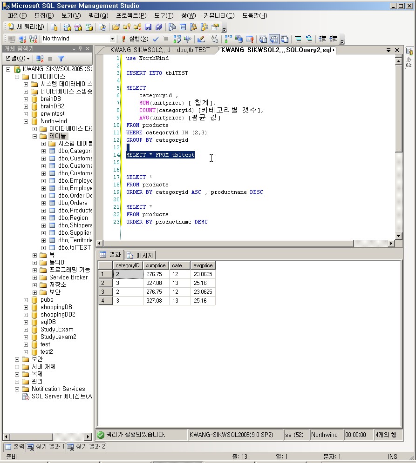
Task: Click Comment Out Selected Lines icon
Action: [x=298, y=39]
